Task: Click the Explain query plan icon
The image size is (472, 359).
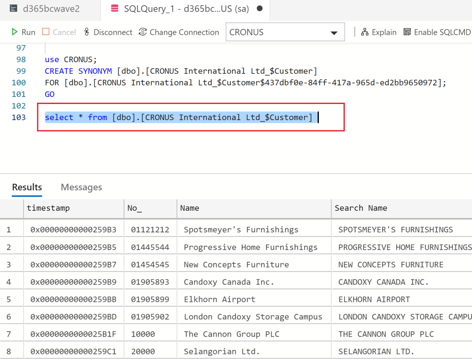Action: [x=366, y=31]
